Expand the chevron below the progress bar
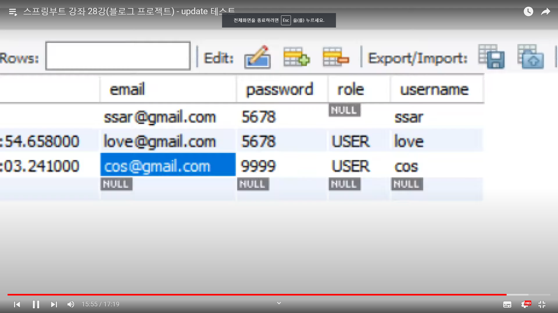The height and width of the screenshot is (313, 558). (x=279, y=303)
